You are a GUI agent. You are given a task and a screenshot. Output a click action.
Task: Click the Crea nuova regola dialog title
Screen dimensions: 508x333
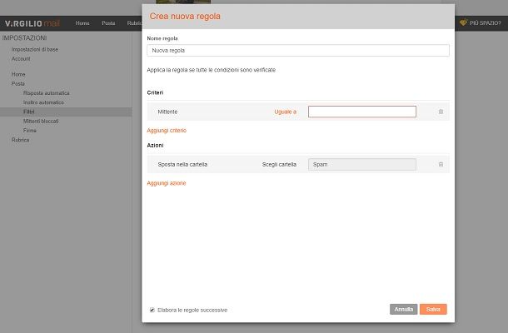(185, 16)
